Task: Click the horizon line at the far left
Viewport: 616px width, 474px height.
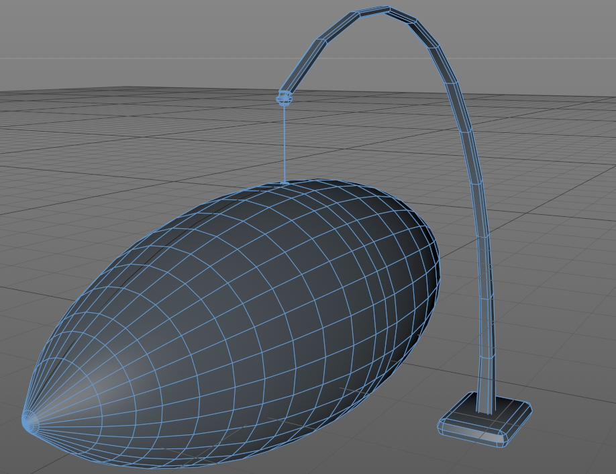Action: [13, 58]
